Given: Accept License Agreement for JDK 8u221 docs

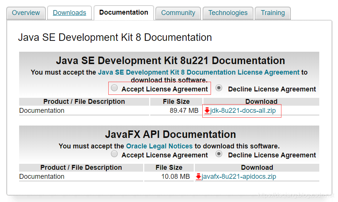Looking at the screenshot, I should 114,88.
